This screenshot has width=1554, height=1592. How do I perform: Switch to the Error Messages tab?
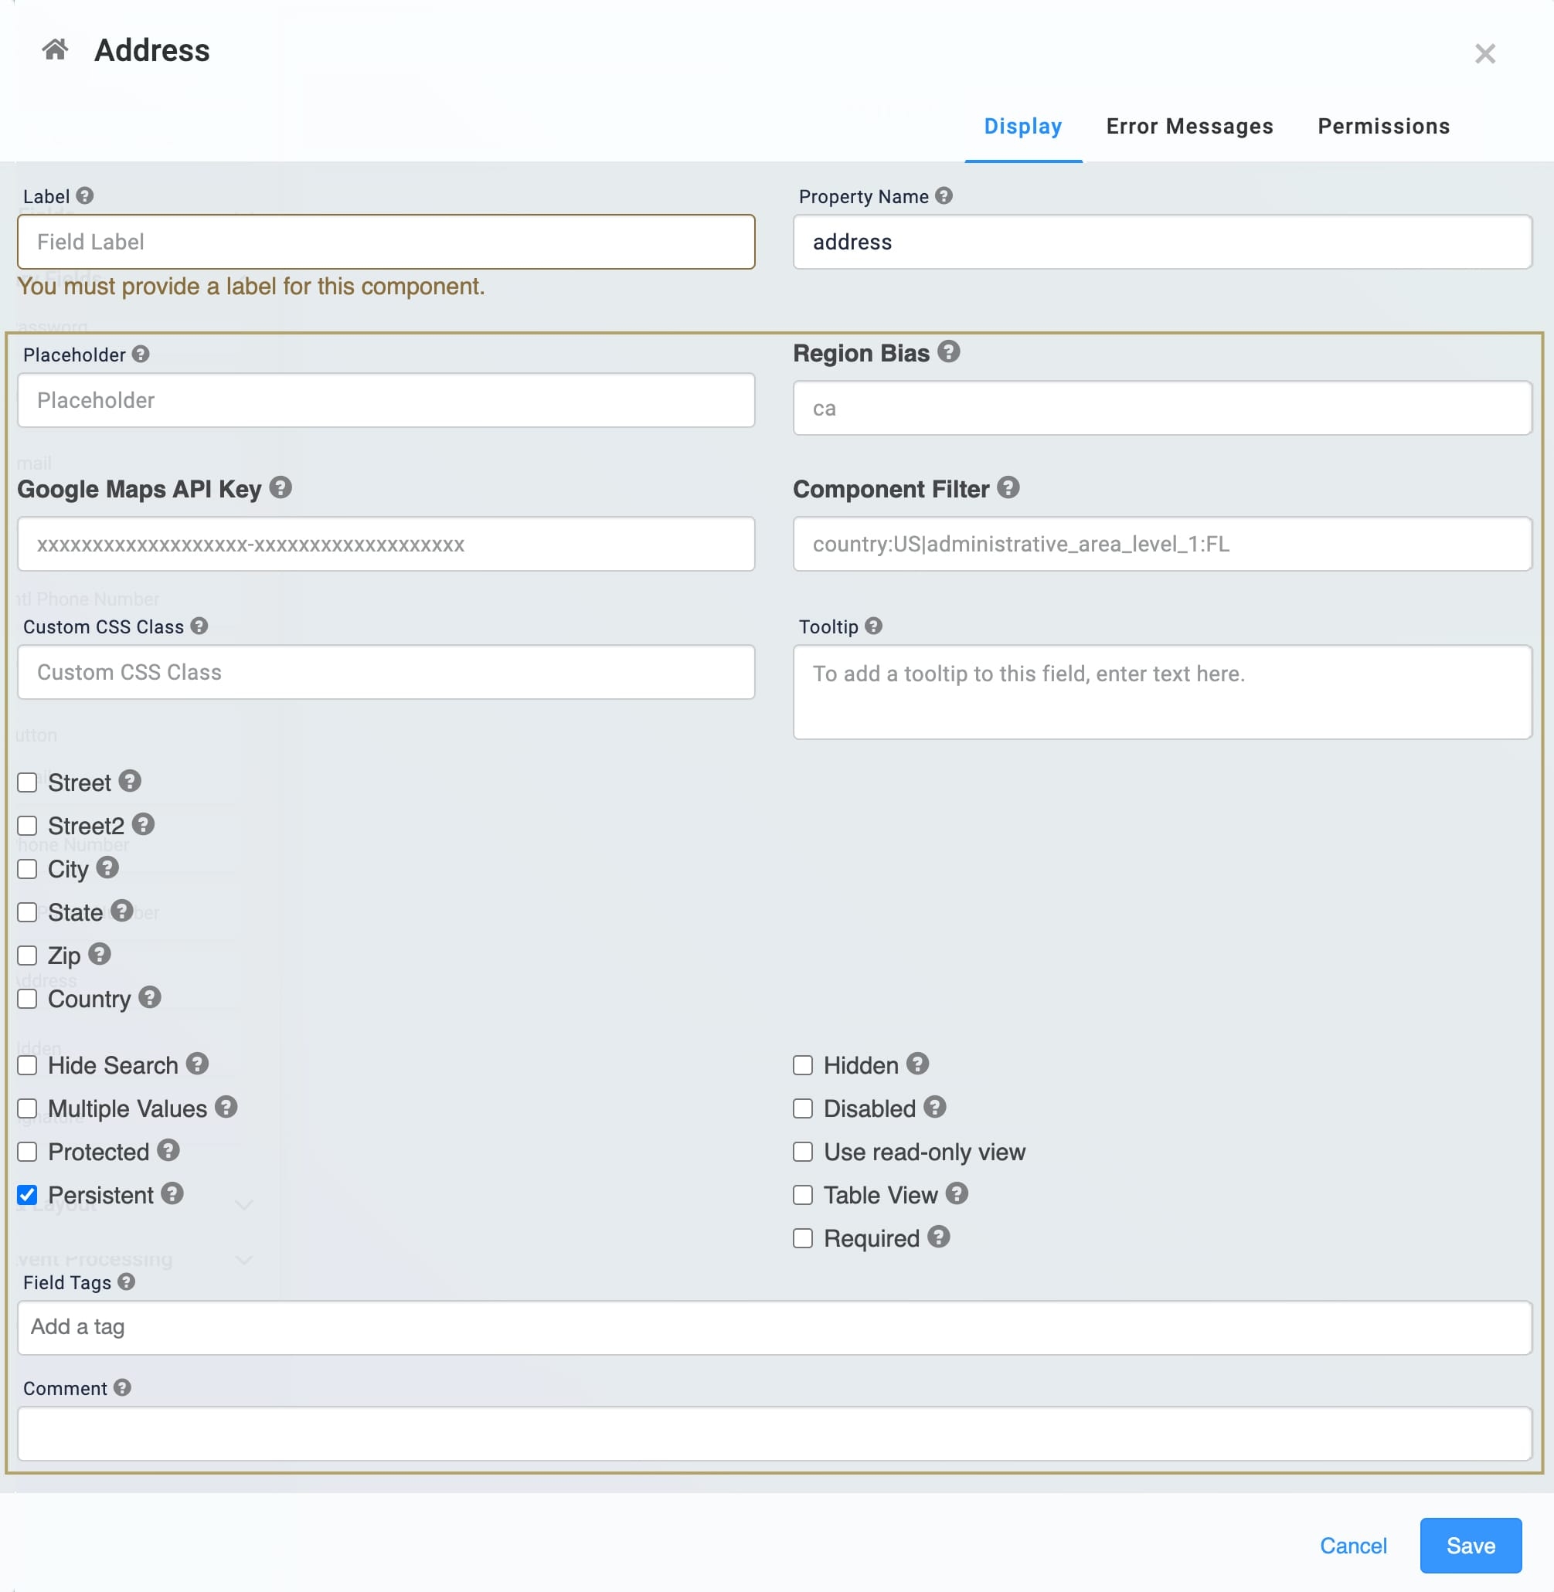[x=1189, y=127]
